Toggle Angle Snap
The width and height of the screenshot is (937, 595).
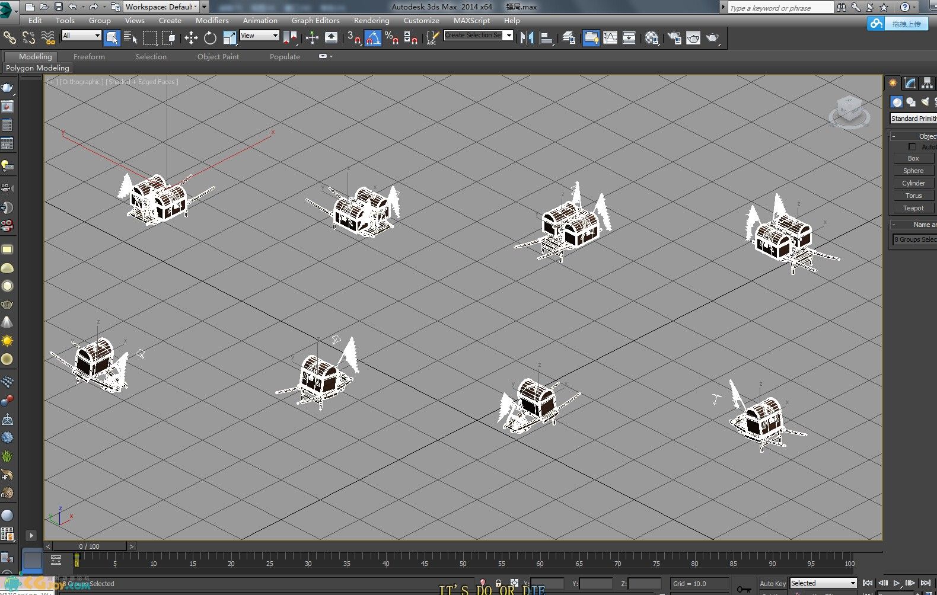(x=372, y=38)
